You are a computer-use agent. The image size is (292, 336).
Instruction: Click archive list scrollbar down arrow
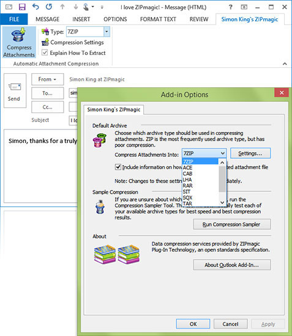(222, 202)
